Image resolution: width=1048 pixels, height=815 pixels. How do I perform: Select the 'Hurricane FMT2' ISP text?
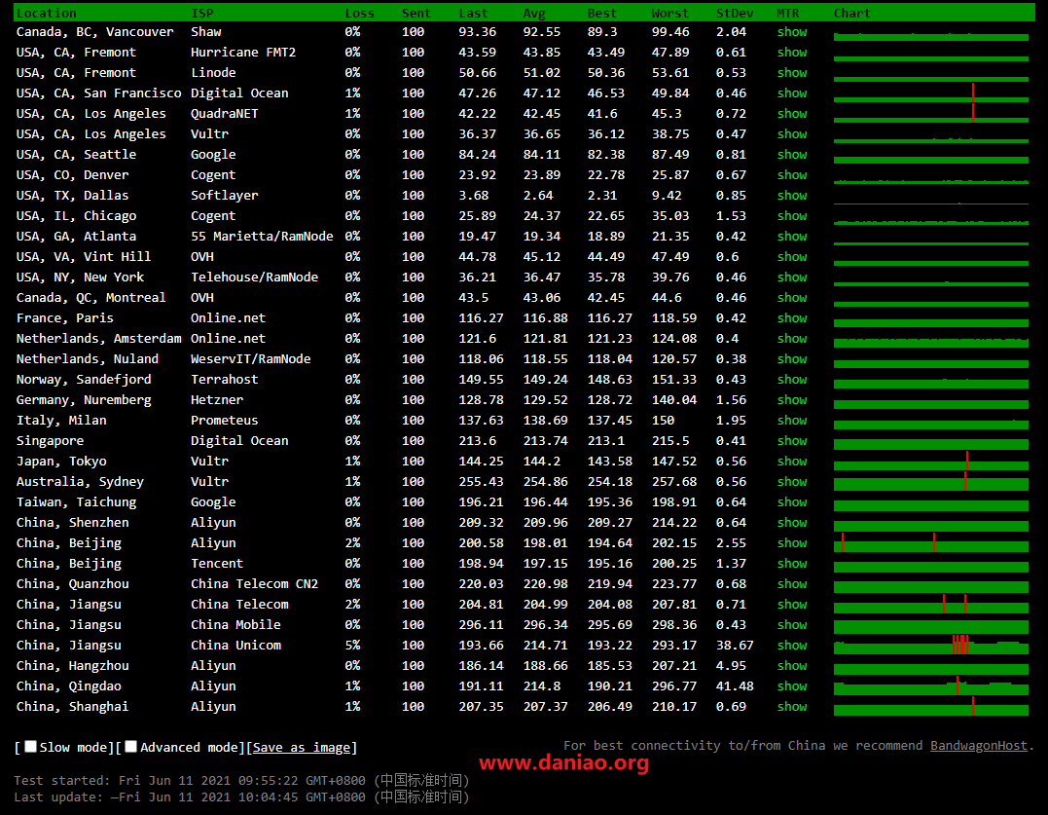click(x=243, y=53)
